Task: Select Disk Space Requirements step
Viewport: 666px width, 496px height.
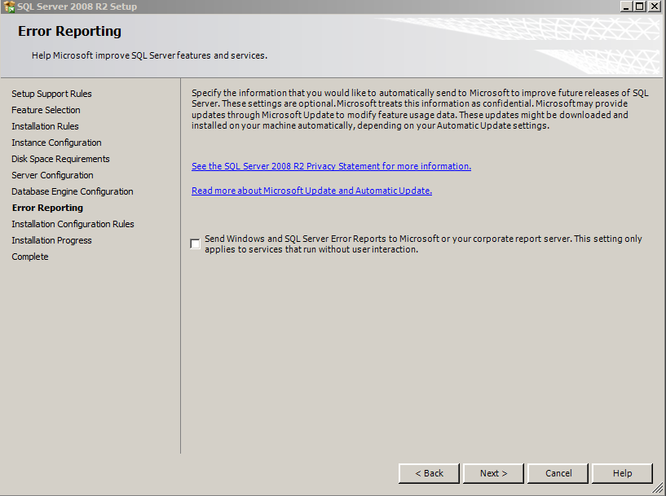Action: point(60,159)
